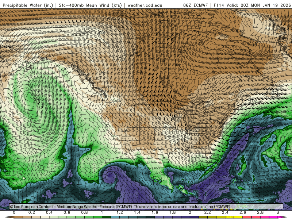Click the '0.2' color scale label
Screen dimensions: 292x219
point(32,212)
